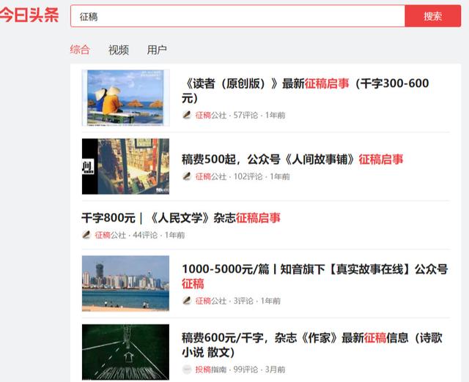
Task: Open city skyline thumbnail for 真实故事在线 article
Action: tap(125, 283)
